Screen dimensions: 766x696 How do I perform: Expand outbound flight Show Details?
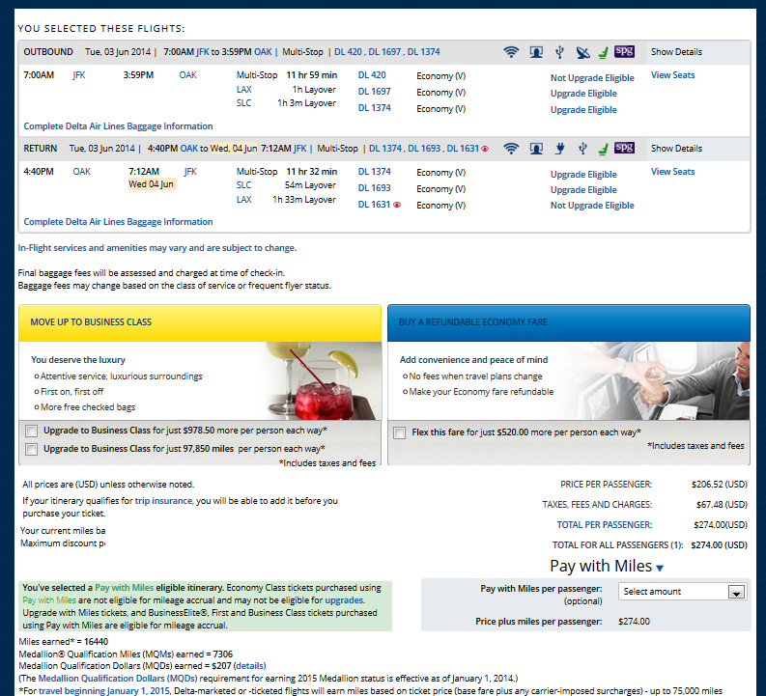[676, 52]
